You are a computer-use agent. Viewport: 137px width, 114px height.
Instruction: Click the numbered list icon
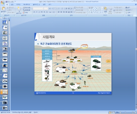pos(63,9)
